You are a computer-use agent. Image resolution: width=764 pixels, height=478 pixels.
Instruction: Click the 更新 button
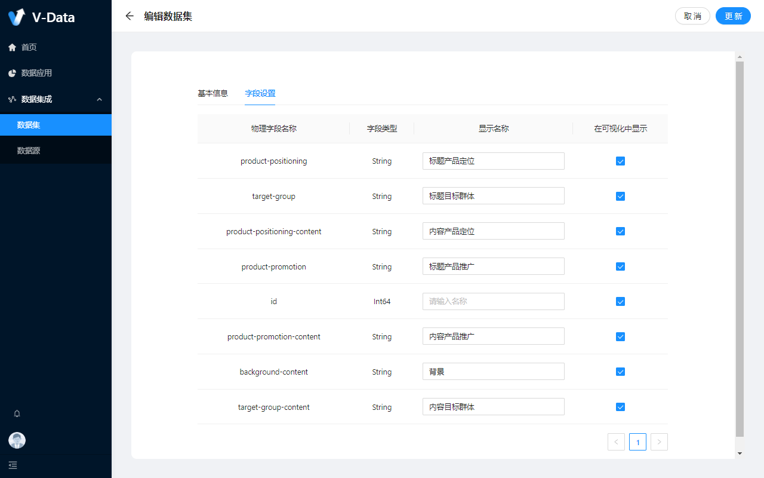point(733,16)
